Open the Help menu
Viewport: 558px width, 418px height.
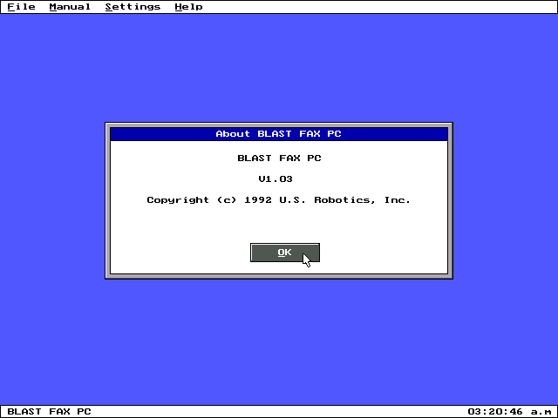tap(188, 7)
